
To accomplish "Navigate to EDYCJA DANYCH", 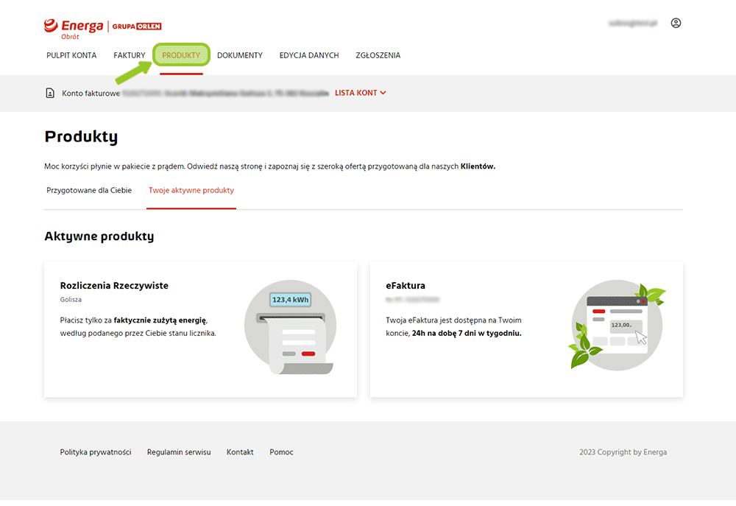I will (309, 55).
